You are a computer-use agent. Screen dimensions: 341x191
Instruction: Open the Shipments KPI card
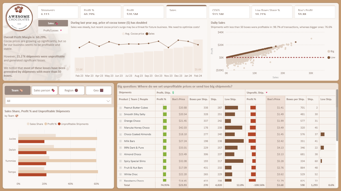[x=58, y=12]
